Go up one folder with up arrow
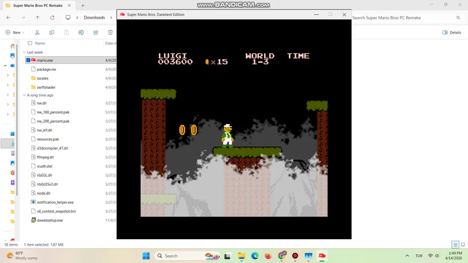Viewport: 468px width, 263px height. click(37, 18)
